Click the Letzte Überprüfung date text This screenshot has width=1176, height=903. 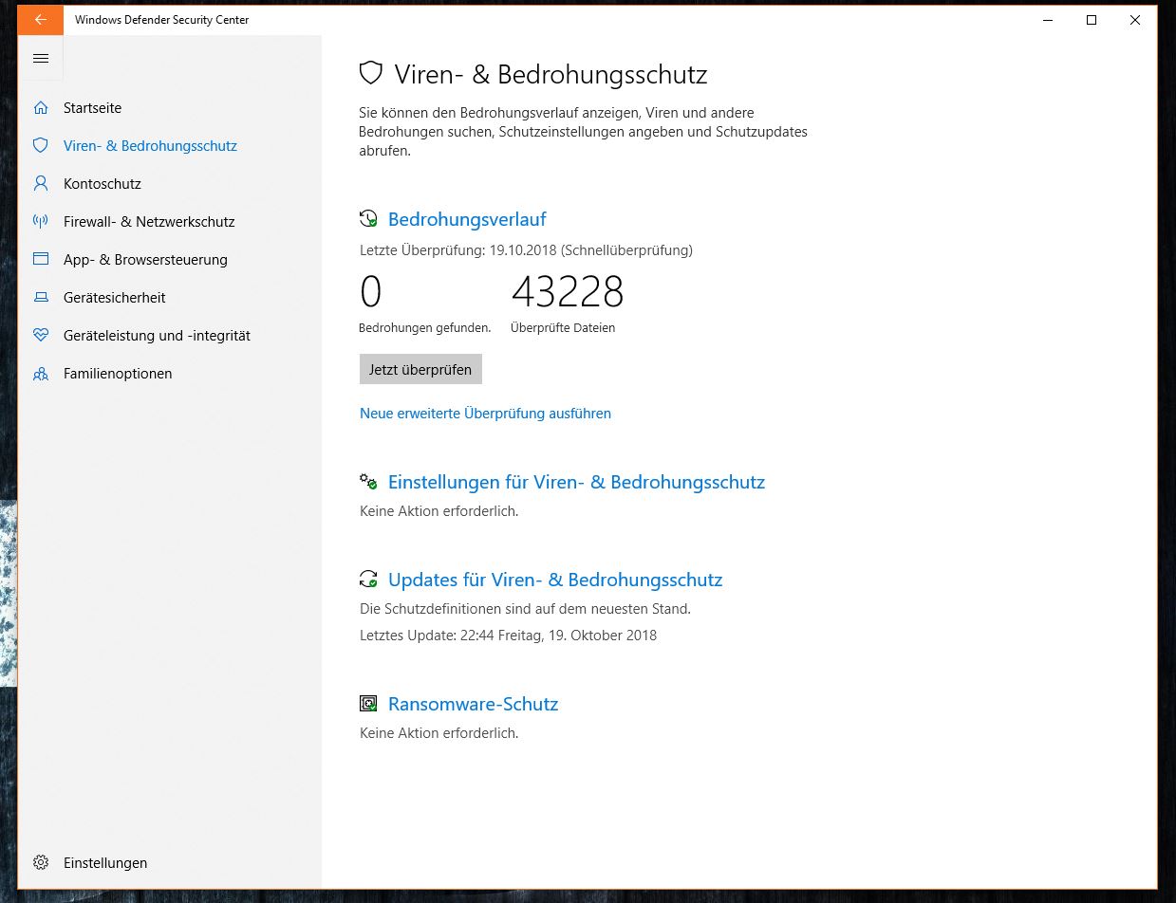point(526,250)
